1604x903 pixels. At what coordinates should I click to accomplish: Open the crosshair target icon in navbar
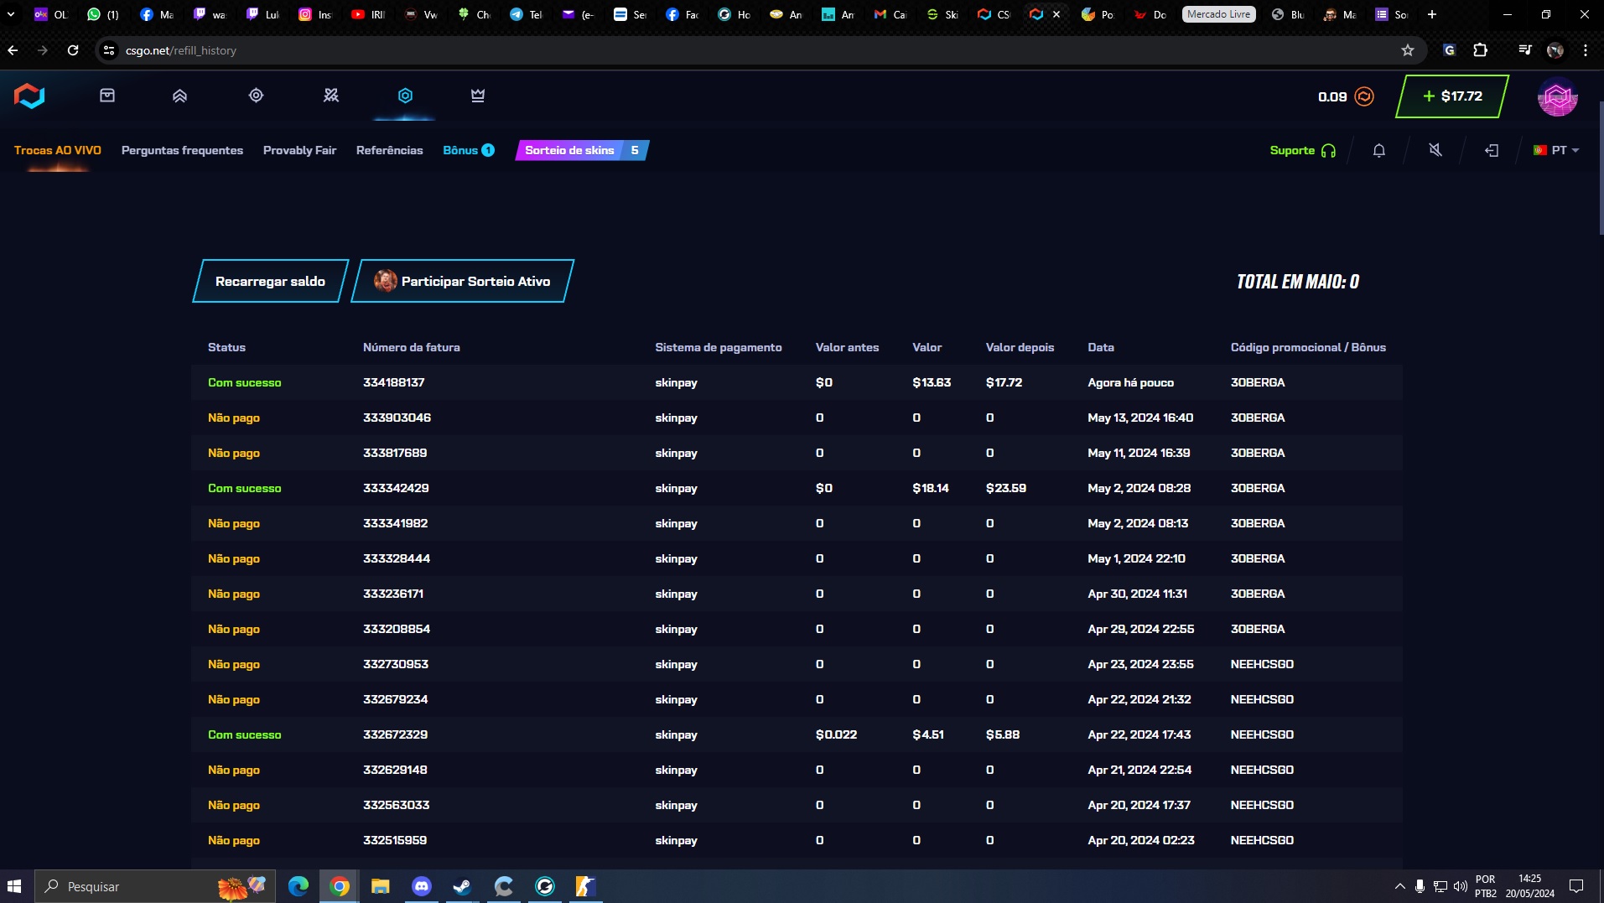coord(257,96)
